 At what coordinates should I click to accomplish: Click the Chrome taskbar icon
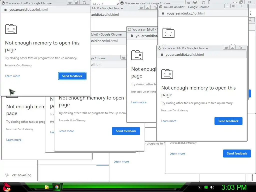(x=57, y=187)
